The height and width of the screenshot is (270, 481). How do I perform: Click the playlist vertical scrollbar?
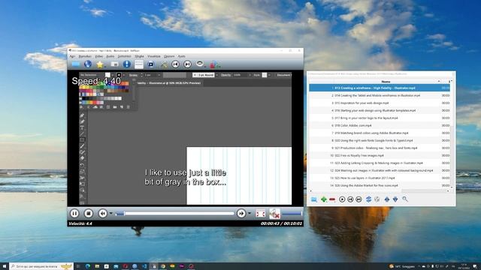point(452,135)
